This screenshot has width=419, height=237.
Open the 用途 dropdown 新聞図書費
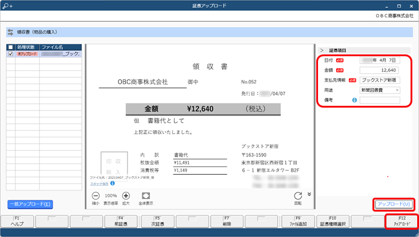(x=380, y=90)
